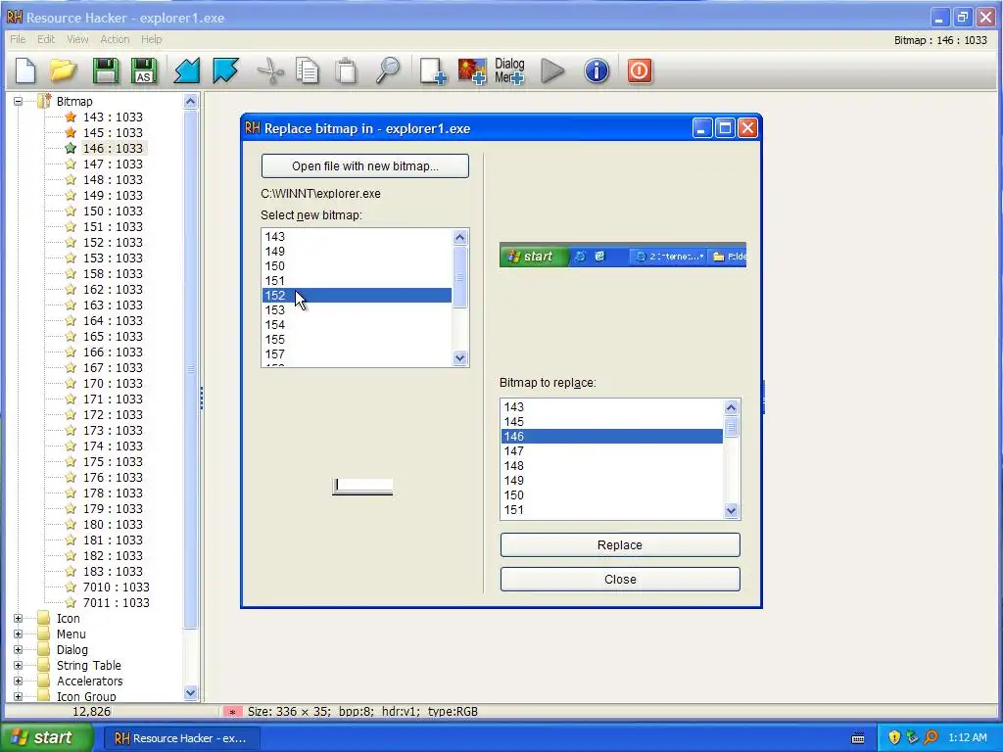Click the Replace button
The height and width of the screenshot is (752, 1003).
620,544
